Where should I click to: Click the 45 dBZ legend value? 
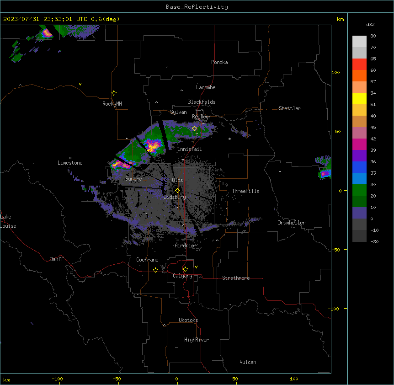point(373,127)
